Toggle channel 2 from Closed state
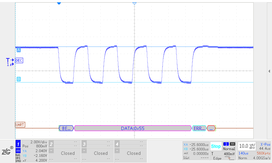 click(x=68, y=153)
